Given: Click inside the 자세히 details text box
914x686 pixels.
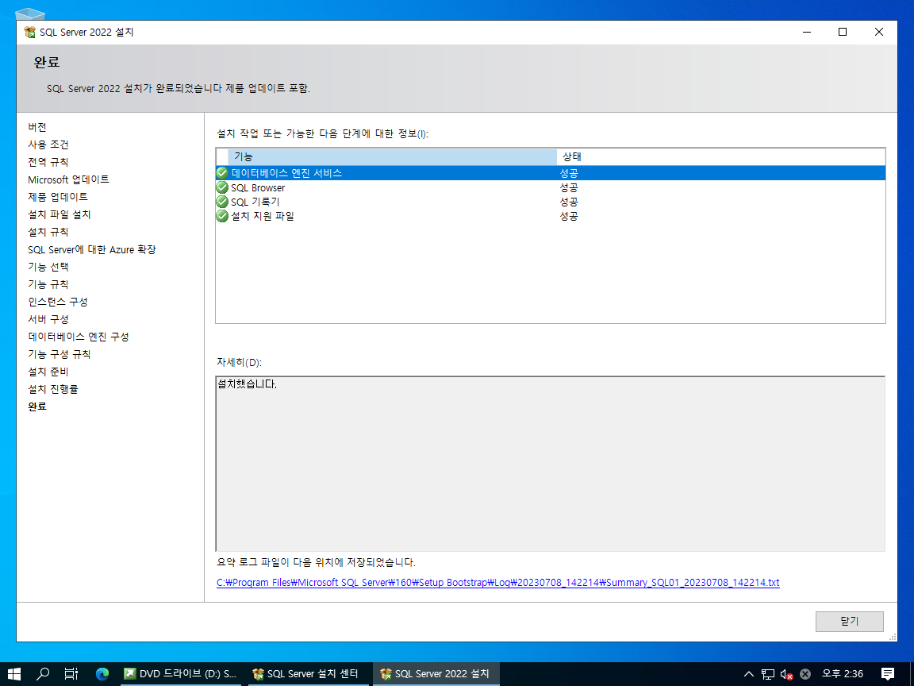Looking at the screenshot, I should click(x=551, y=464).
